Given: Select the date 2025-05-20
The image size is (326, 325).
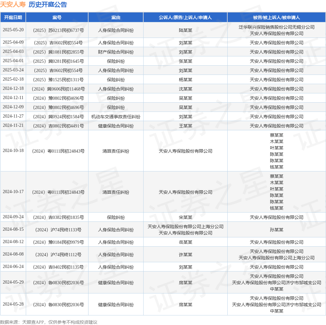Looking at the screenshot, I should point(13,30).
